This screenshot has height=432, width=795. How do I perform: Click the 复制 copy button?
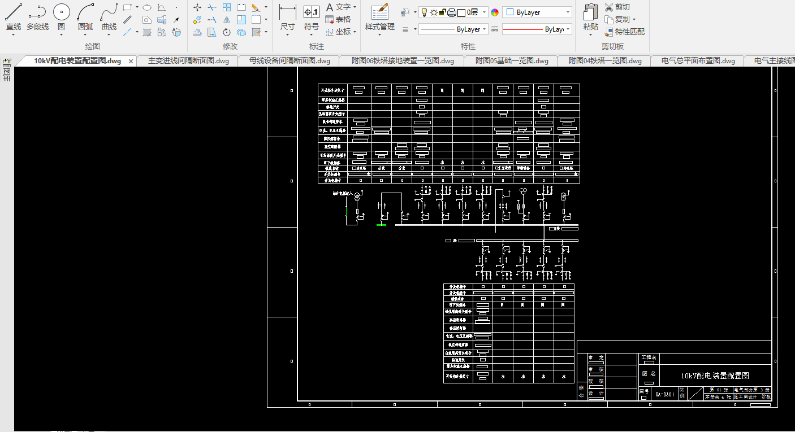[x=617, y=19]
